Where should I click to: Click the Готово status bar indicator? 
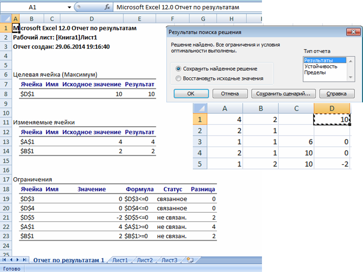(12, 269)
